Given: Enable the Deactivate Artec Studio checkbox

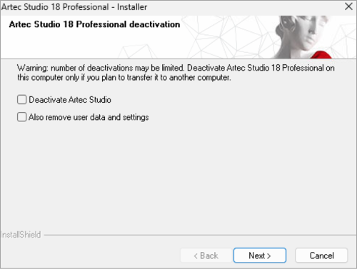Looking at the screenshot, I should click(21, 100).
